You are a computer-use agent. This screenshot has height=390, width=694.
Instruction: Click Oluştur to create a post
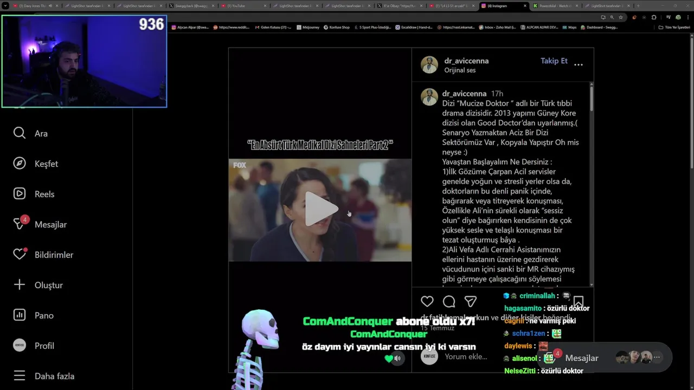(x=38, y=285)
